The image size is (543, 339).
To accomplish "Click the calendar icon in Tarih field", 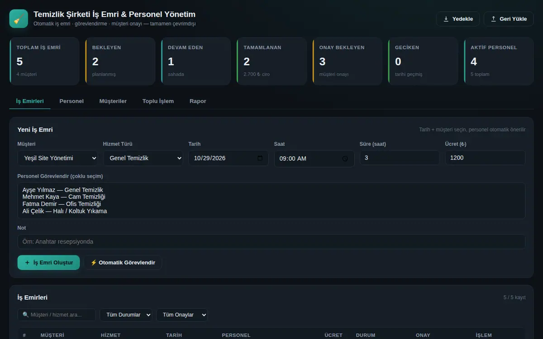I will (260, 158).
